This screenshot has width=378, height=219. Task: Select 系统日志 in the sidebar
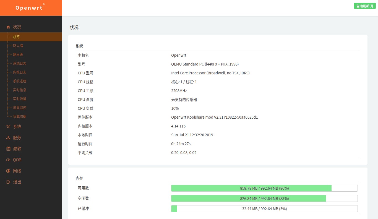pyautogui.click(x=20, y=63)
